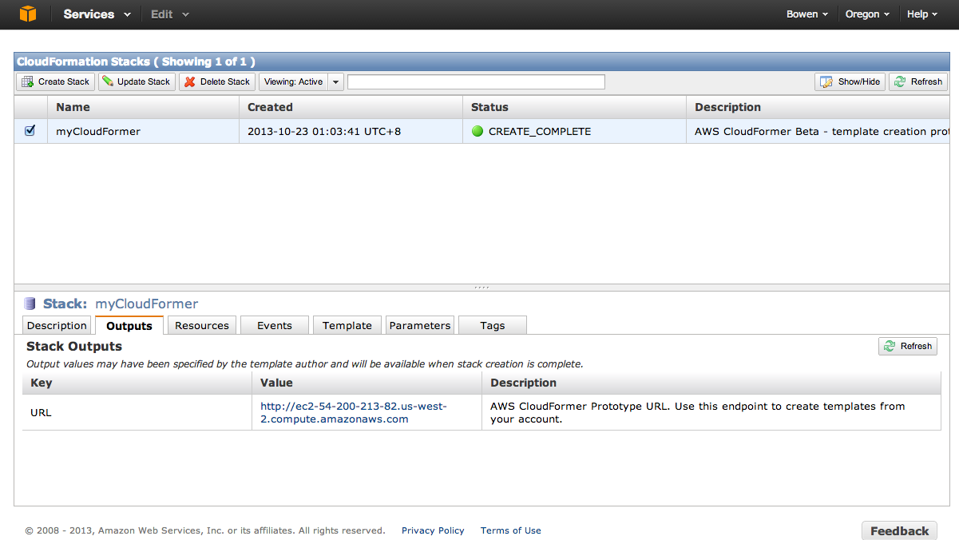Click the myCloudFormer stack title text

pyautogui.click(x=146, y=304)
